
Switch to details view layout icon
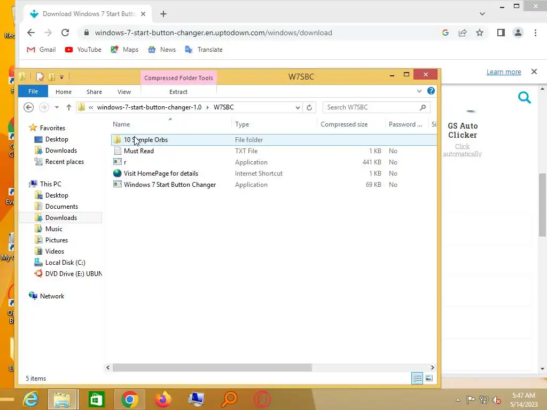coord(417,379)
